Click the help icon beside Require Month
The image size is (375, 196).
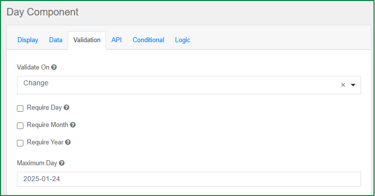click(73, 125)
